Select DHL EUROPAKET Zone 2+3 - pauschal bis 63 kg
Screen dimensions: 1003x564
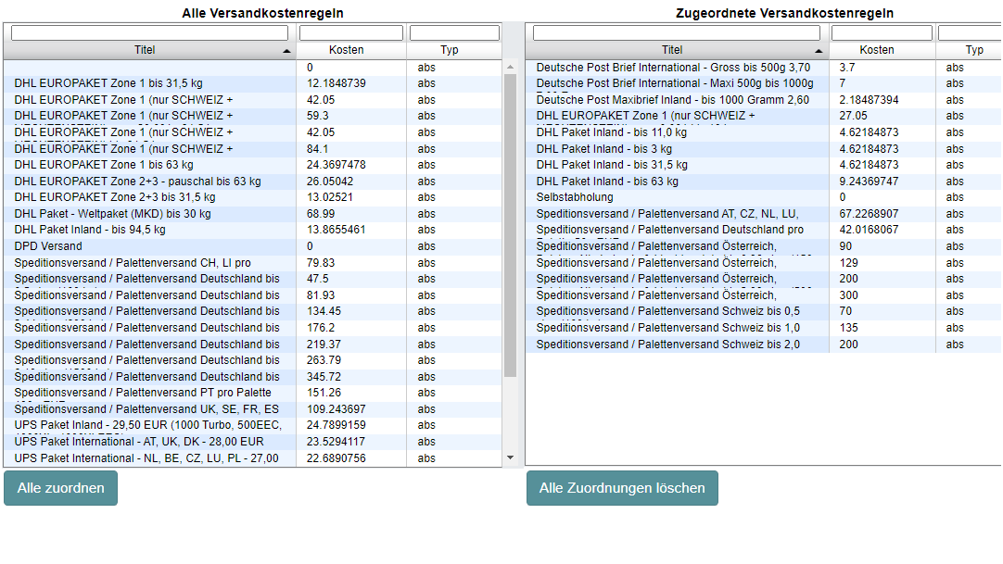coord(253,182)
